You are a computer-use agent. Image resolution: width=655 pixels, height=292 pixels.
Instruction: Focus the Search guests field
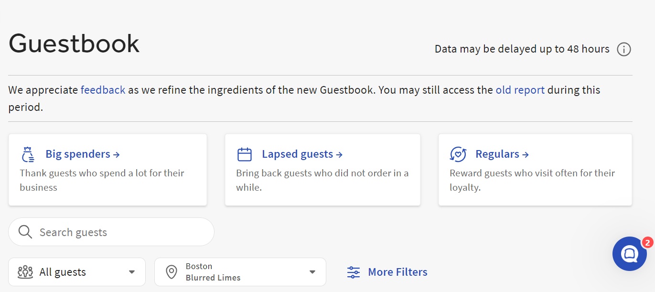point(119,232)
